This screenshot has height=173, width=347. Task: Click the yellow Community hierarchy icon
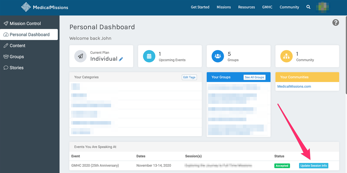click(x=286, y=56)
